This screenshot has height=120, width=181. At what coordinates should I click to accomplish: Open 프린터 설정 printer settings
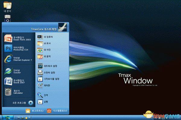click(x=46, y=73)
